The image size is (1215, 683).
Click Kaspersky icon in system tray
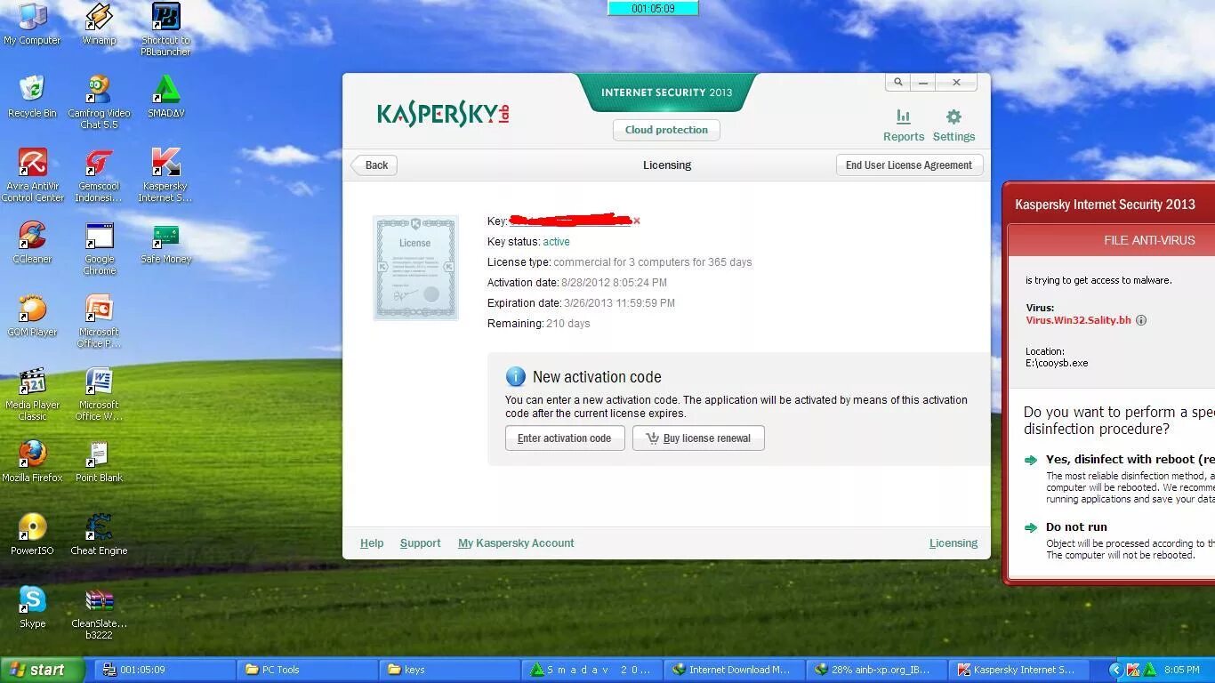point(1133,670)
